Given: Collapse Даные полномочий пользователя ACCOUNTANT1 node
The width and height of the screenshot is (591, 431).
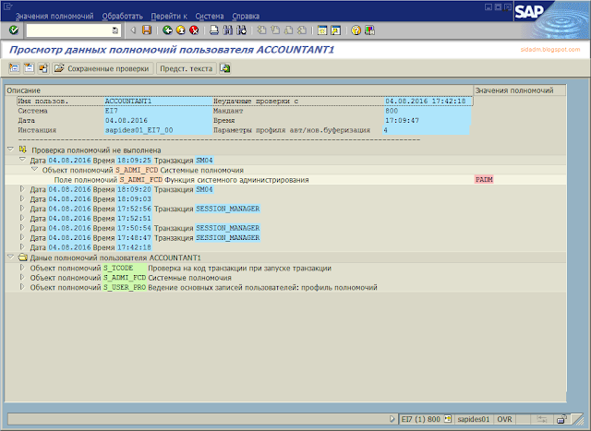Looking at the screenshot, I should tap(10, 257).
